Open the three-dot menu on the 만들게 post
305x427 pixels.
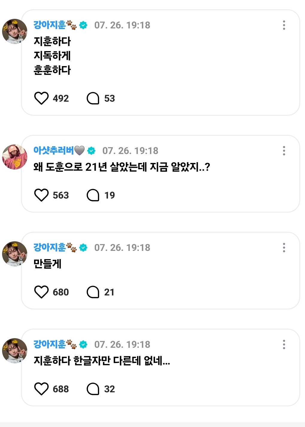click(x=284, y=248)
